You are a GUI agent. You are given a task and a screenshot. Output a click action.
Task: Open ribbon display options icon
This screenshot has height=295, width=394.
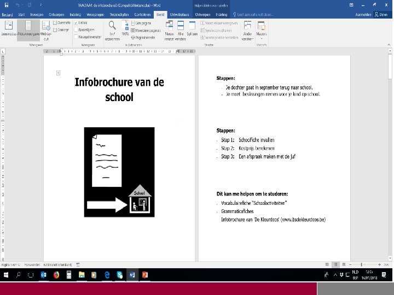point(351,5)
